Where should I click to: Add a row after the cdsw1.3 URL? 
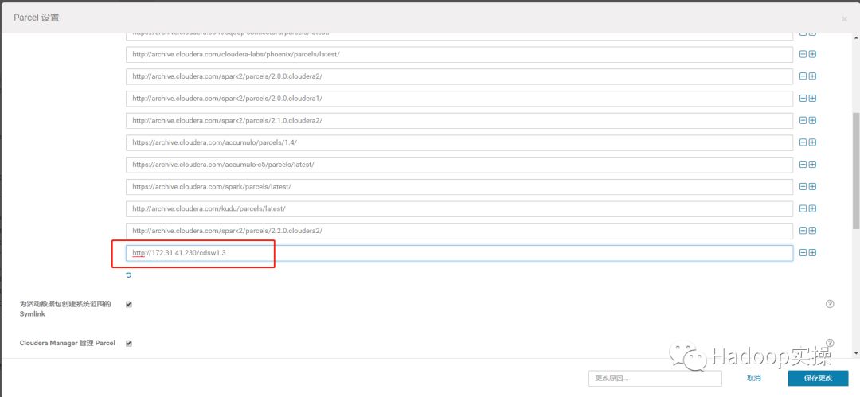pyautogui.click(x=812, y=253)
